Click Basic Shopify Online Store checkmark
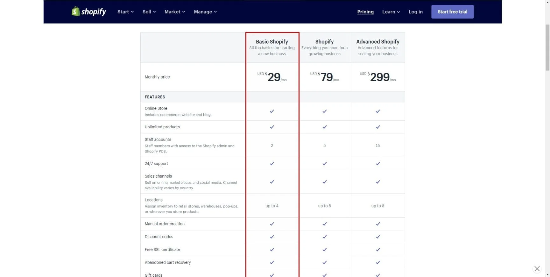 (x=272, y=111)
